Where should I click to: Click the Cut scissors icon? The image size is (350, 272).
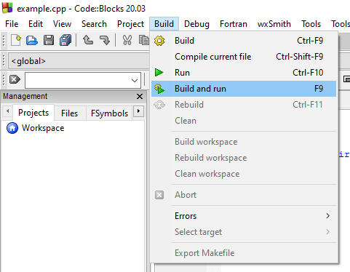(127, 40)
